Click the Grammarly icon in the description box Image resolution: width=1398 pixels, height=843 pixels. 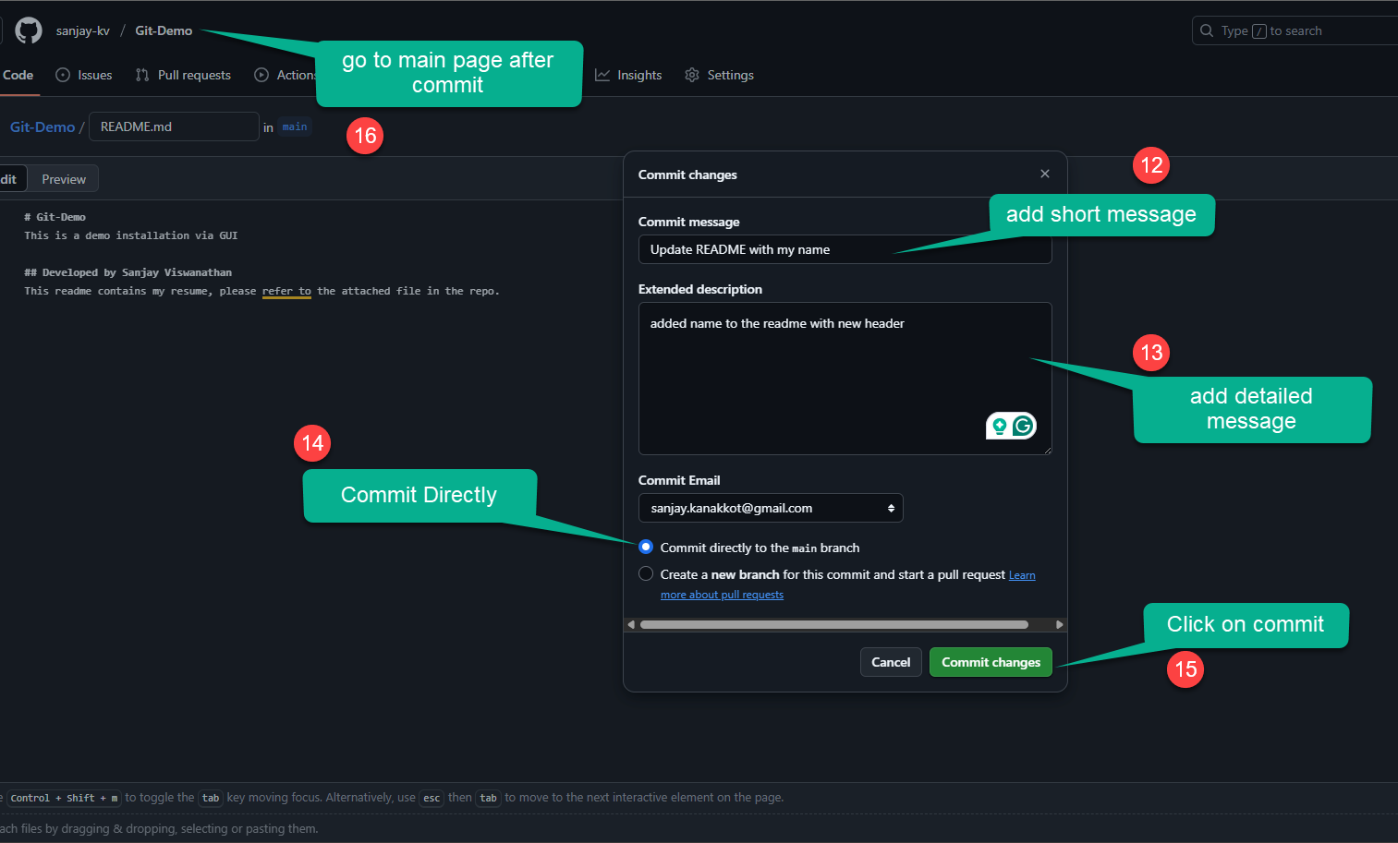click(x=1024, y=426)
